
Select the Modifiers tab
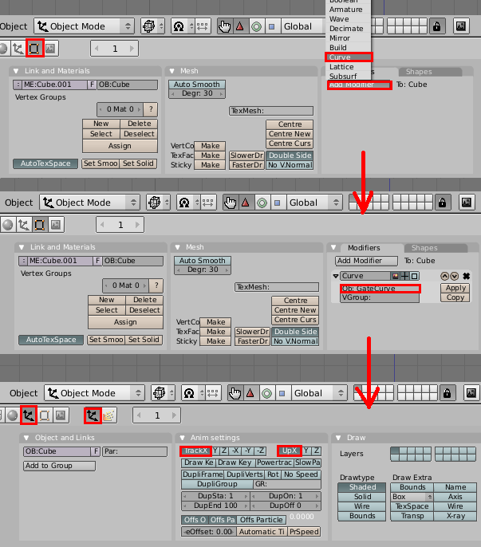click(364, 248)
